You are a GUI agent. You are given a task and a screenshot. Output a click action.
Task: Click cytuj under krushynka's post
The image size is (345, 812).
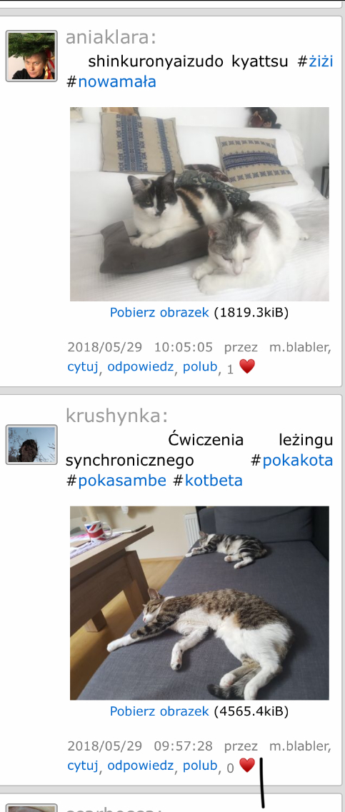point(83,766)
